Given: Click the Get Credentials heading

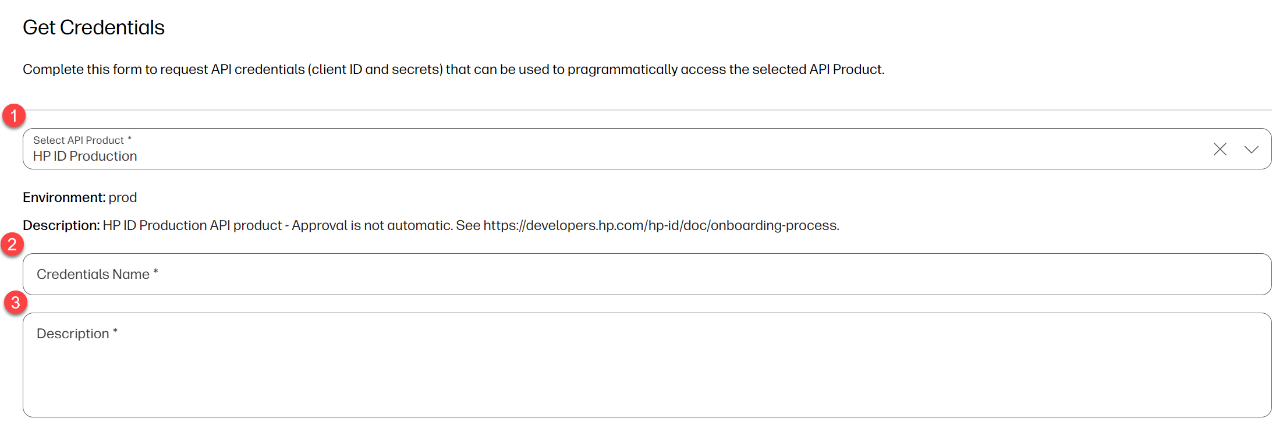Looking at the screenshot, I should [94, 27].
